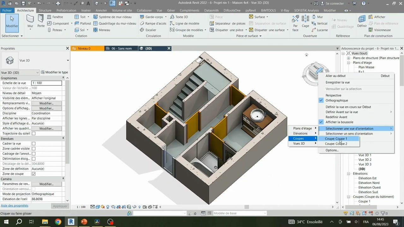Image resolution: width=404 pixels, height=227 pixels.
Task: Expand the Sélectionner panel dropdown
Action: click(x=12, y=36)
